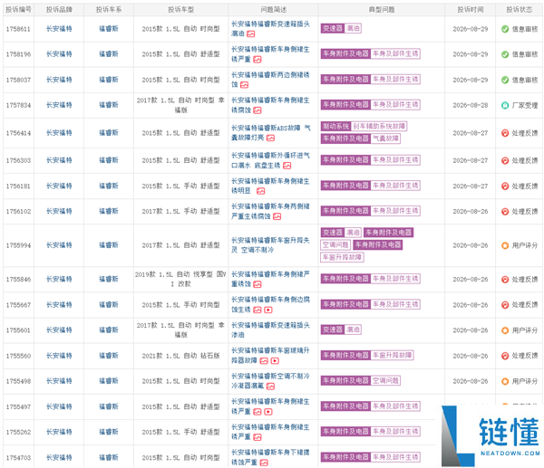Open image icon in complaint 1755262 description

(x=257, y=437)
